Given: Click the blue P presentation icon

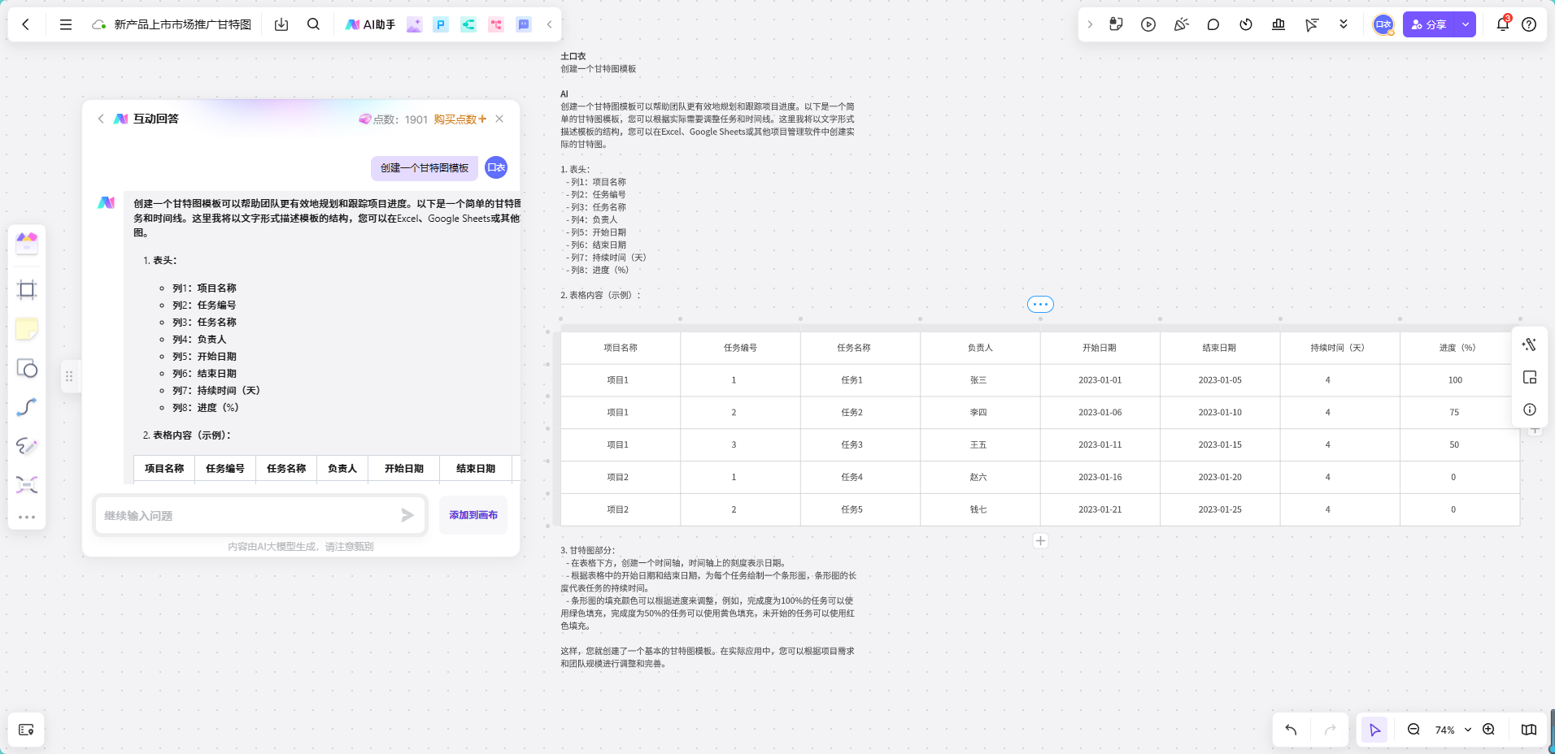Looking at the screenshot, I should click(441, 24).
